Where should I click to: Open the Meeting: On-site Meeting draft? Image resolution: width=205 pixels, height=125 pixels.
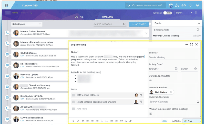click(x=177, y=36)
